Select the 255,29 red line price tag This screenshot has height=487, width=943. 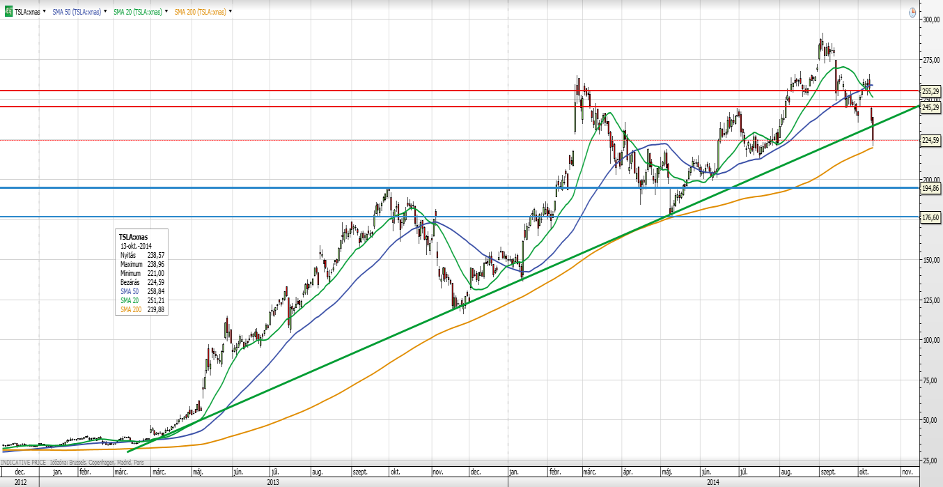931,91
